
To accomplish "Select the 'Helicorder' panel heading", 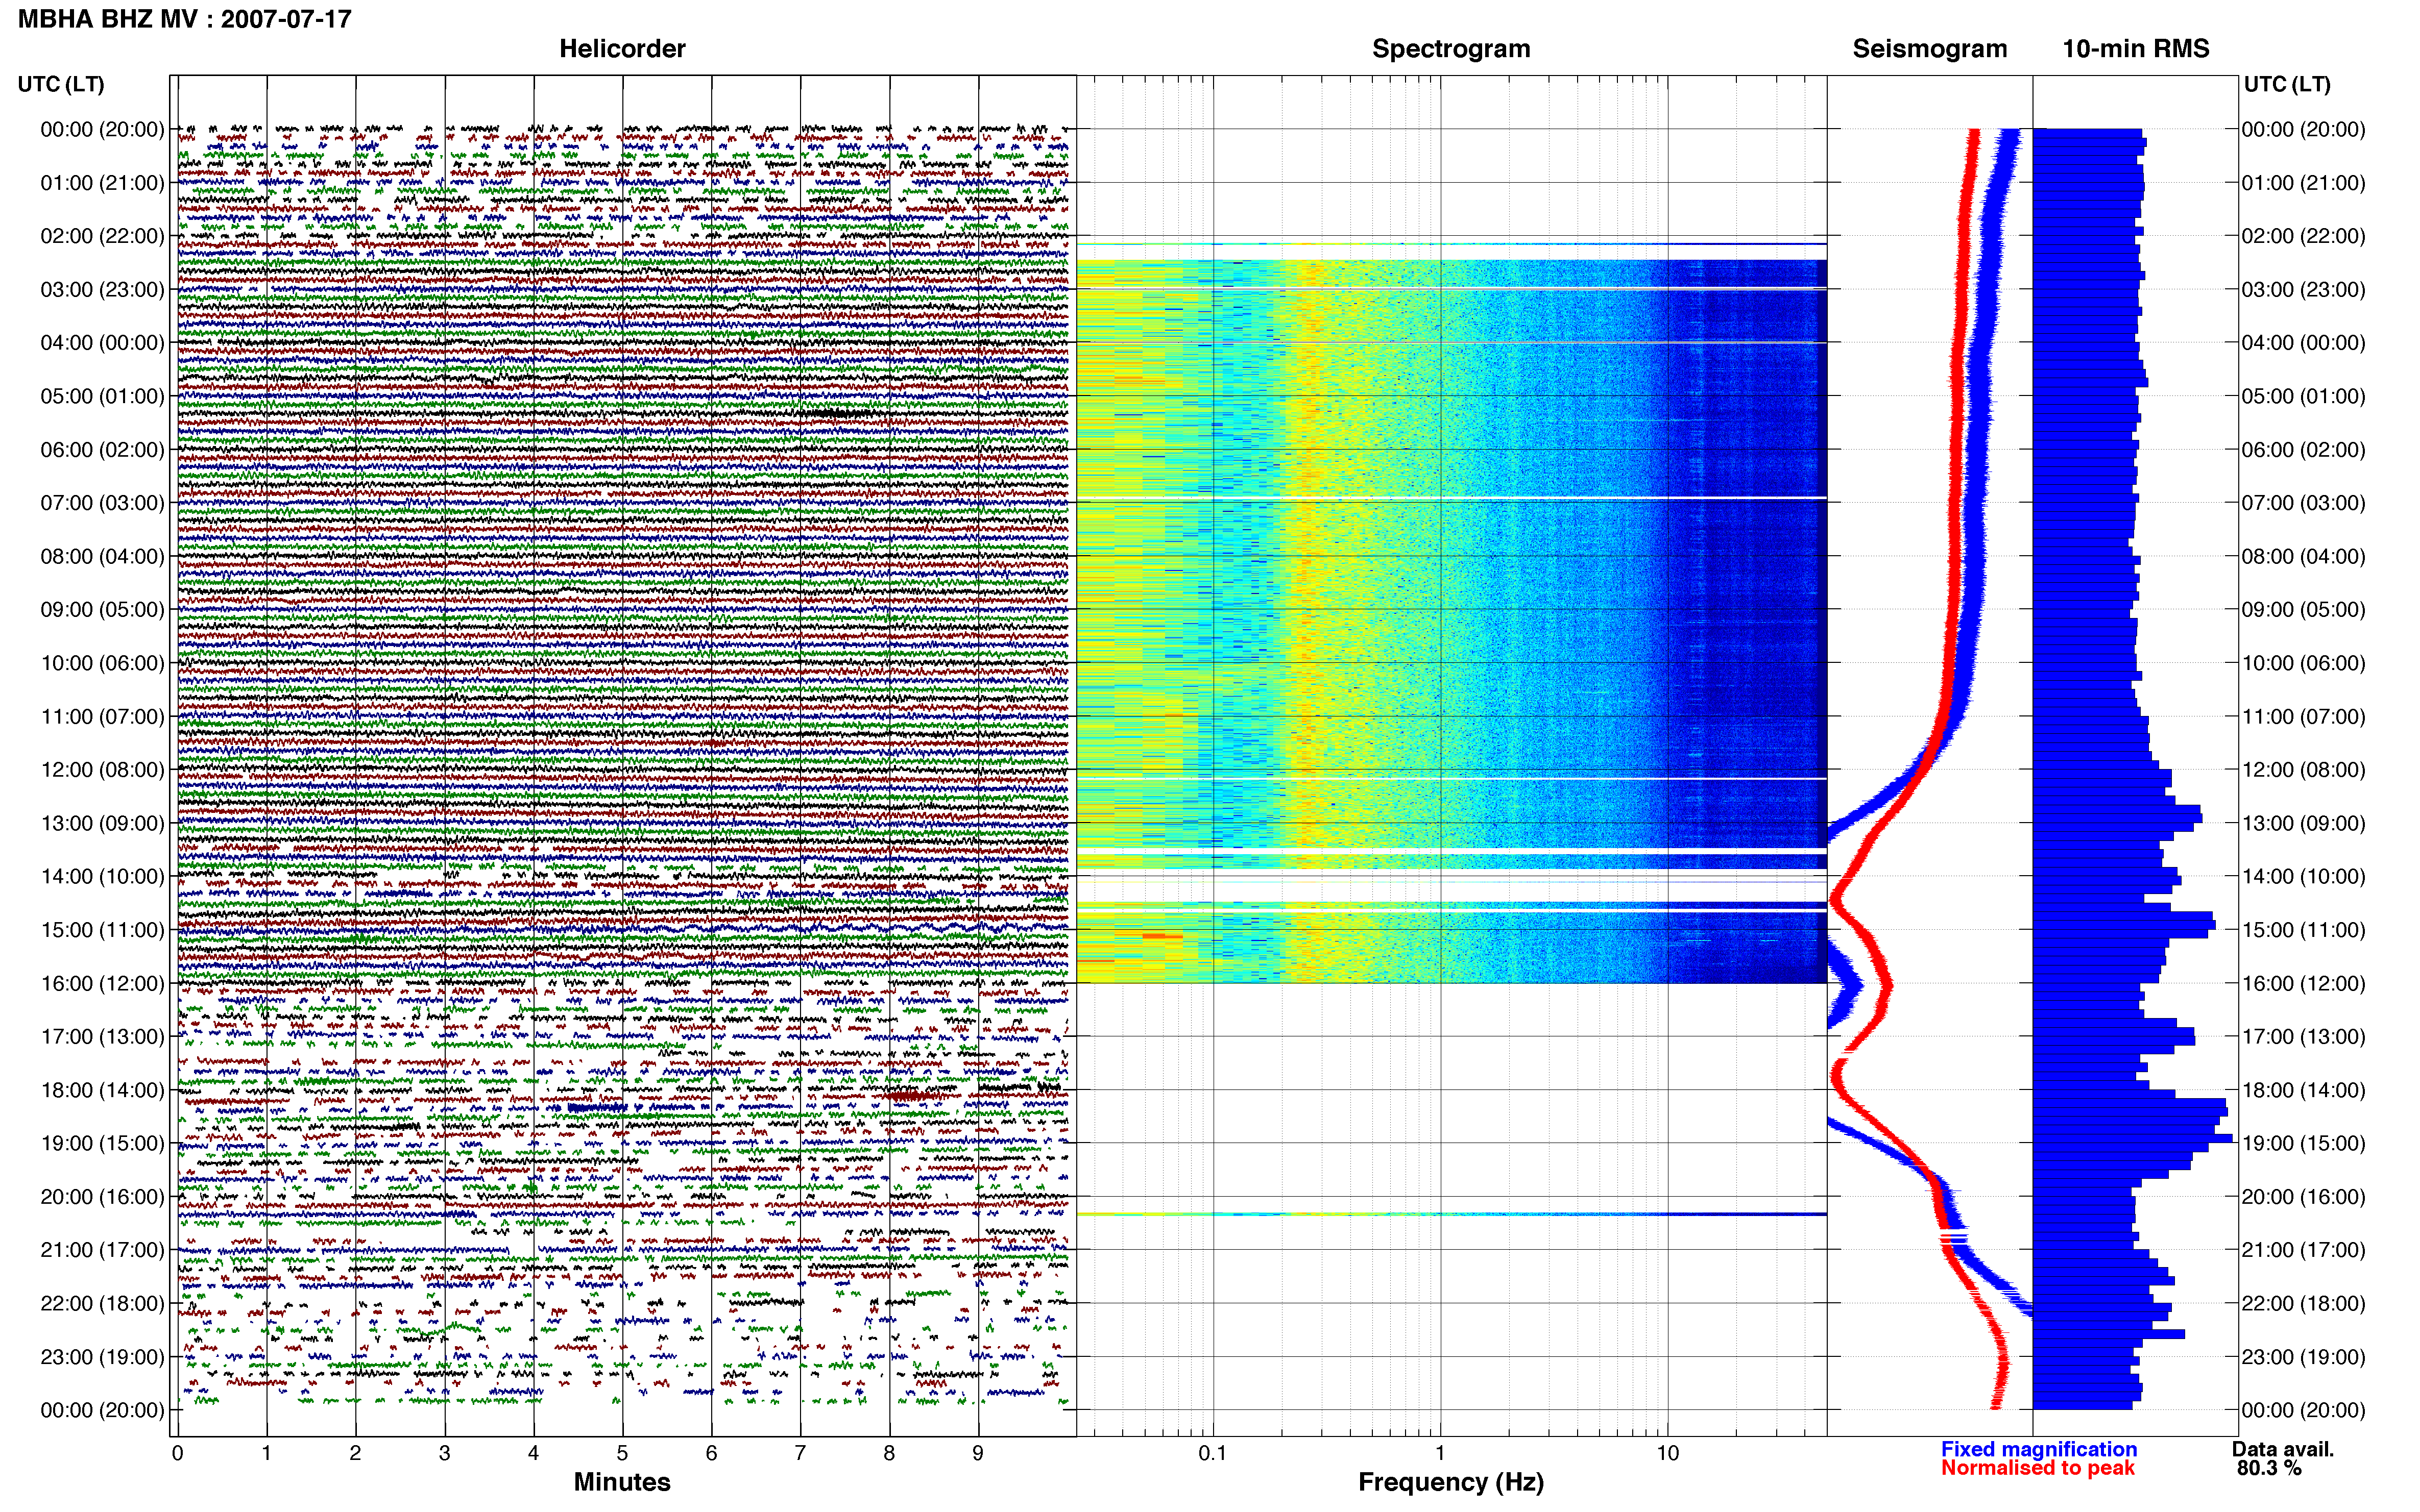I will (622, 49).
